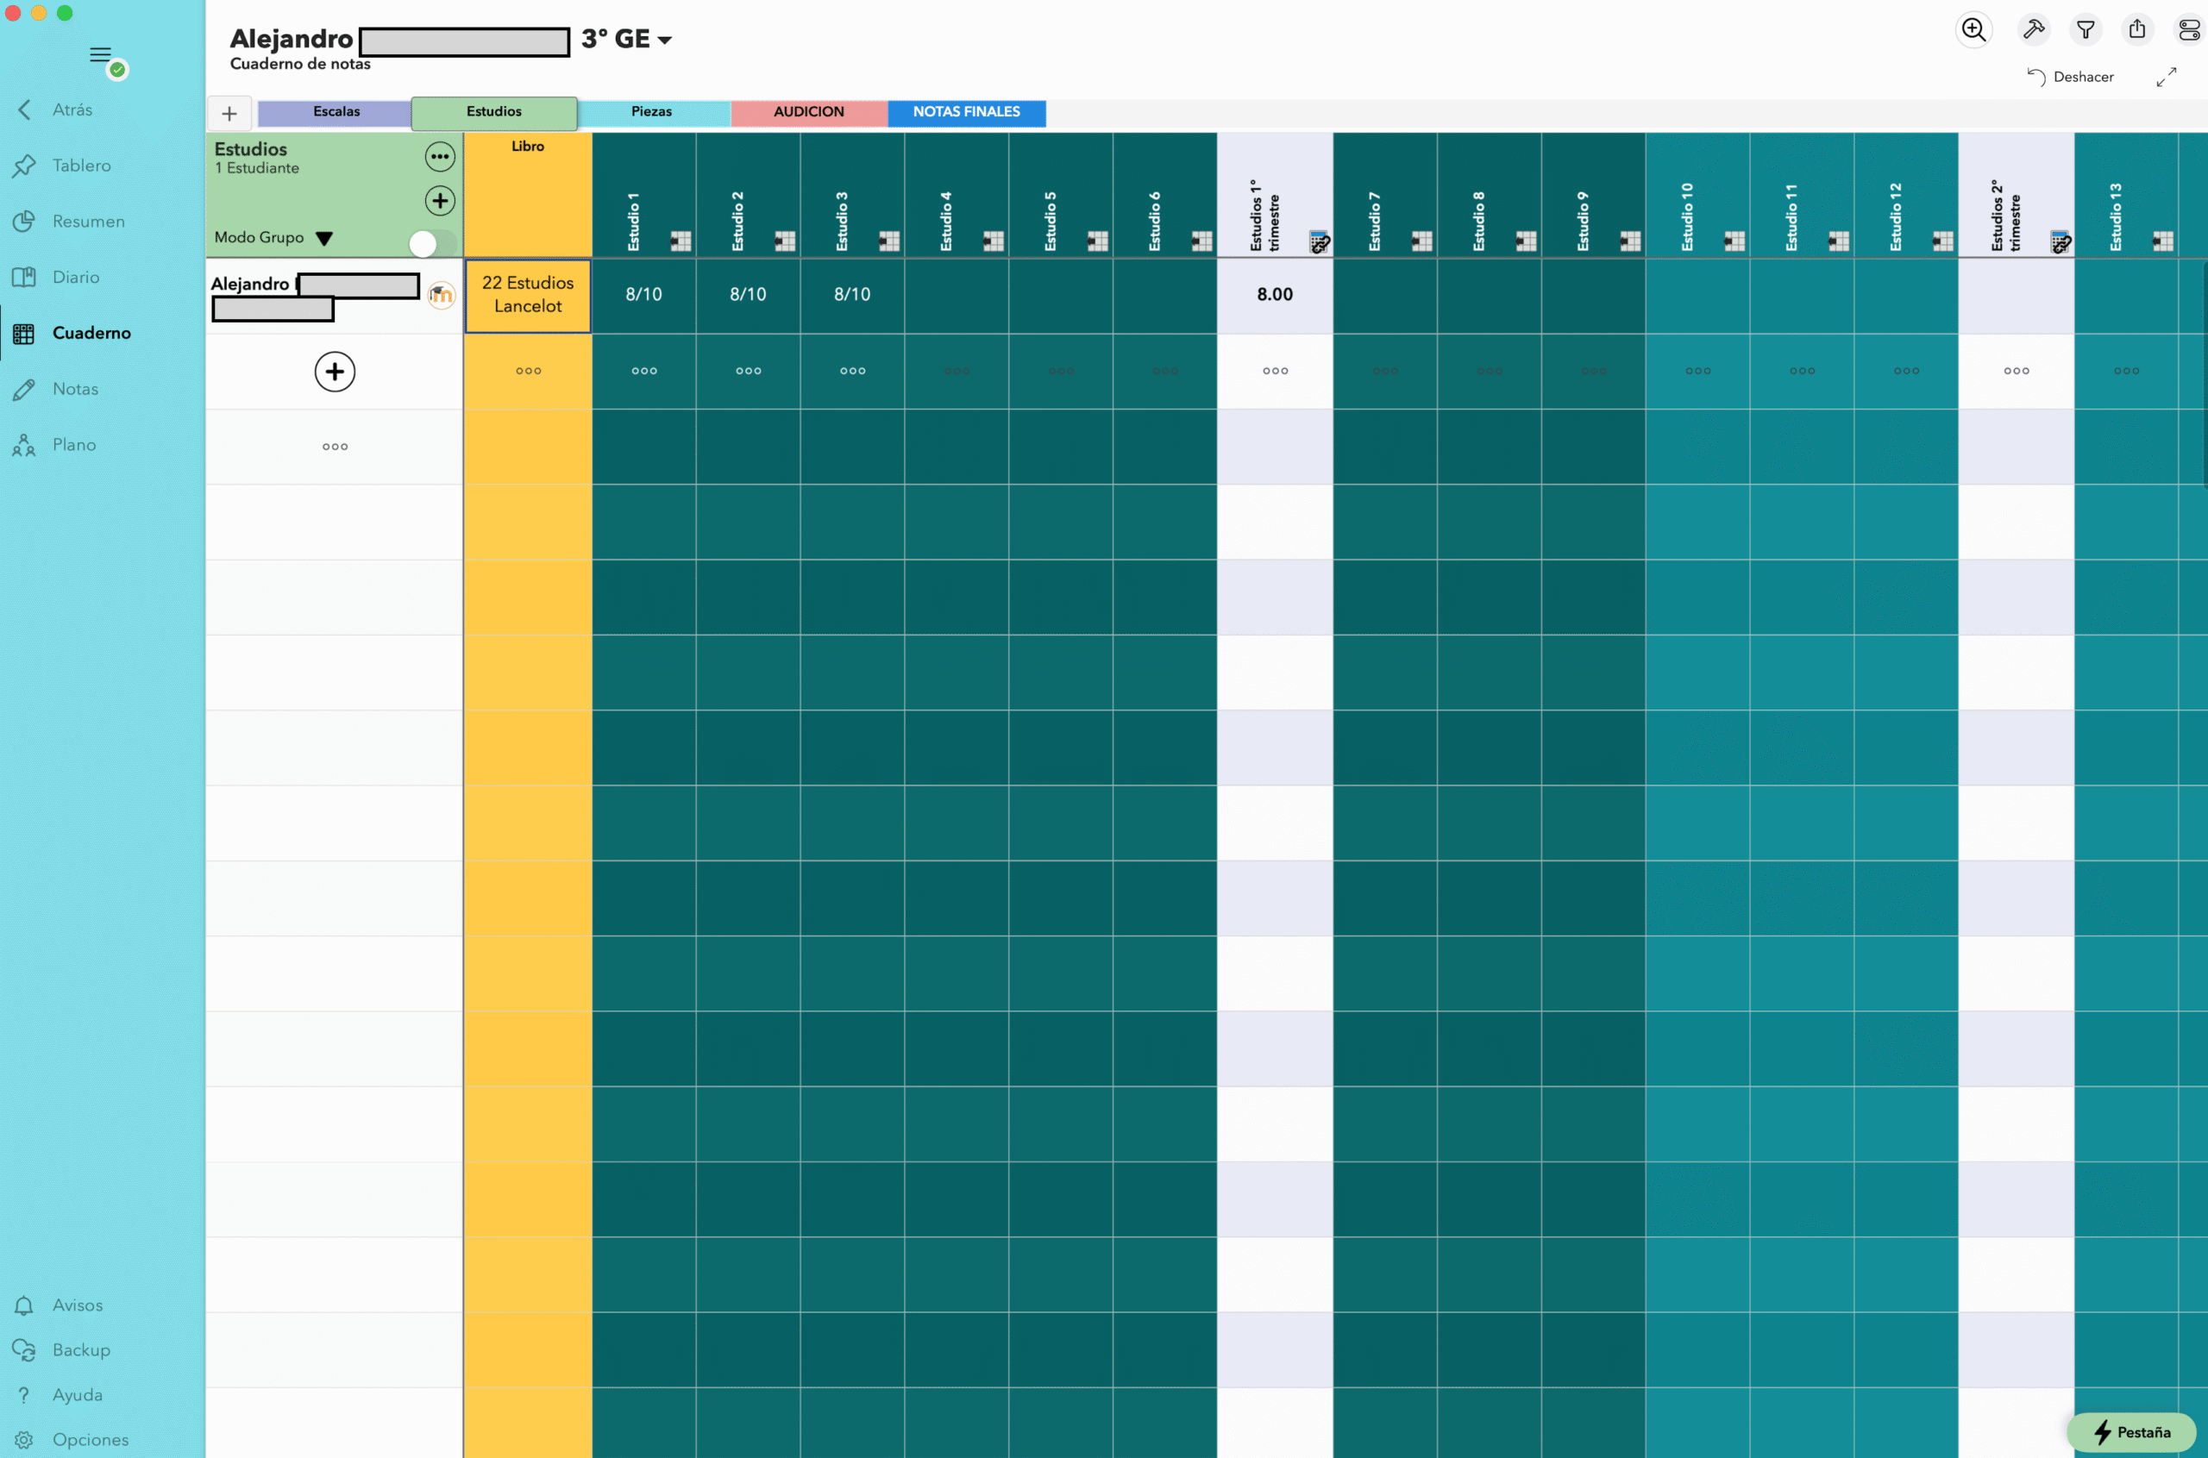The height and width of the screenshot is (1458, 2208).
Task: Expand the 3° GE group dropdown
Action: (665, 40)
